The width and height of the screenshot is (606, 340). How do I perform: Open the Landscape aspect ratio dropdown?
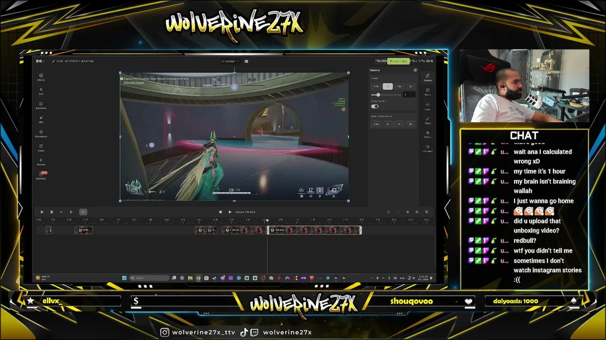click(230, 61)
